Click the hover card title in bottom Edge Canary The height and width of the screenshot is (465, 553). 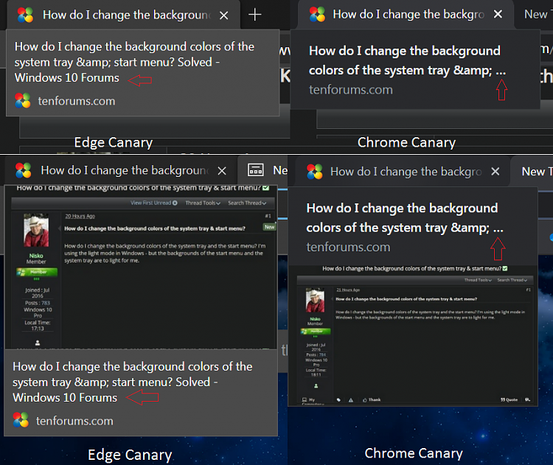pos(132,382)
